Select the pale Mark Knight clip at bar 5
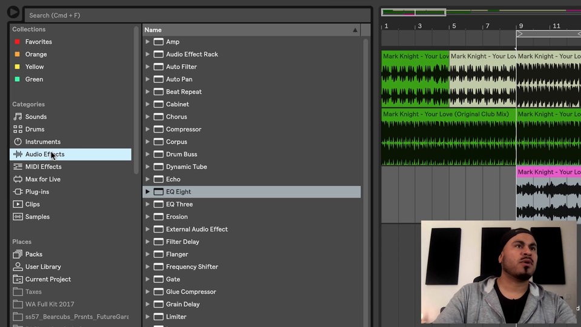The width and height of the screenshot is (581, 327). (x=483, y=79)
